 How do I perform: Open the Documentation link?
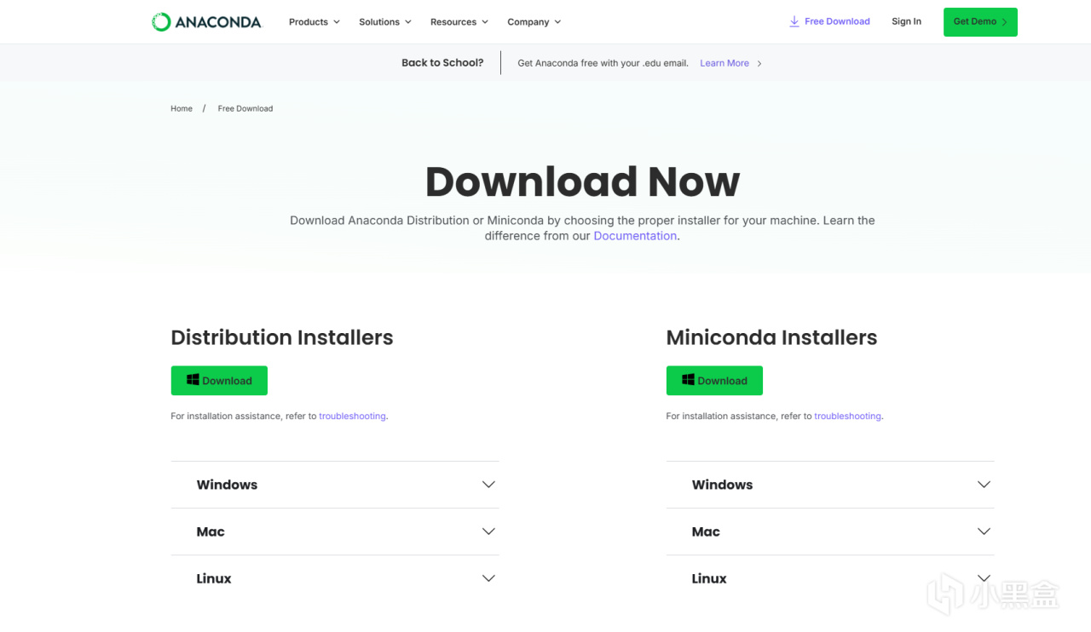[x=635, y=236]
